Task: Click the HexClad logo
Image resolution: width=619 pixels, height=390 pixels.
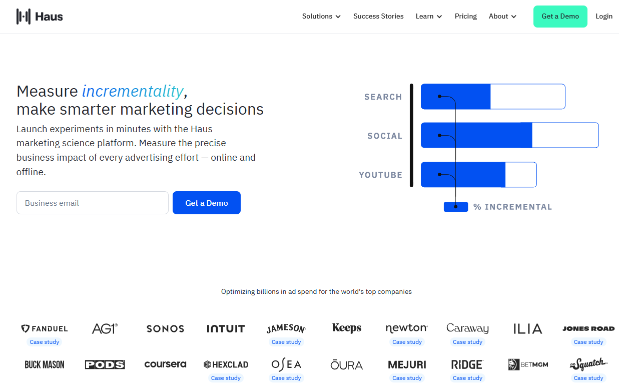Action: click(x=226, y=364)
